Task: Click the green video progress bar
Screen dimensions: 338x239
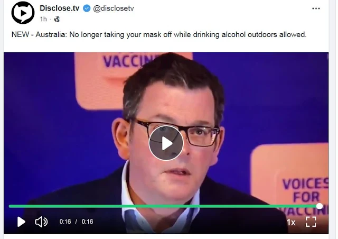Action: point(164,206)
